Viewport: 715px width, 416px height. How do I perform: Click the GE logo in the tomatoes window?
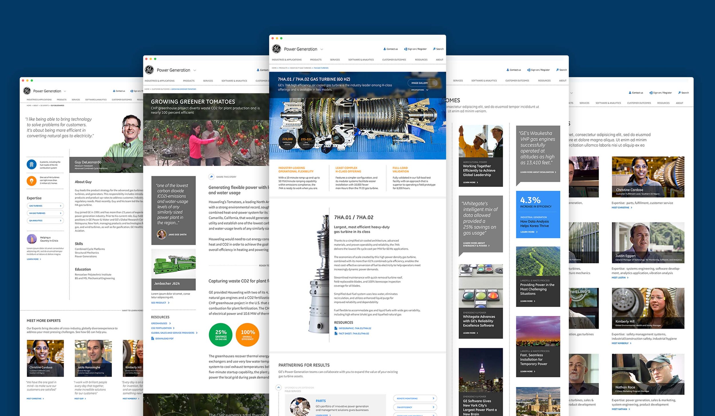149,70
